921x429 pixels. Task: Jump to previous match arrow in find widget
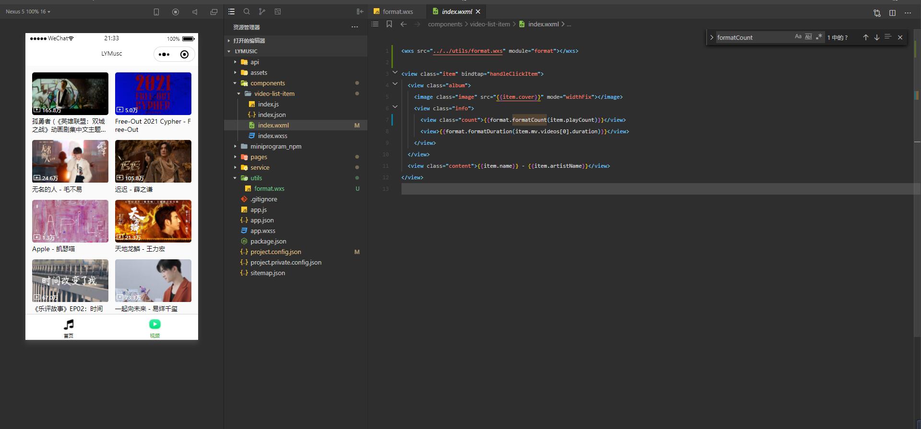click(866, 37)
